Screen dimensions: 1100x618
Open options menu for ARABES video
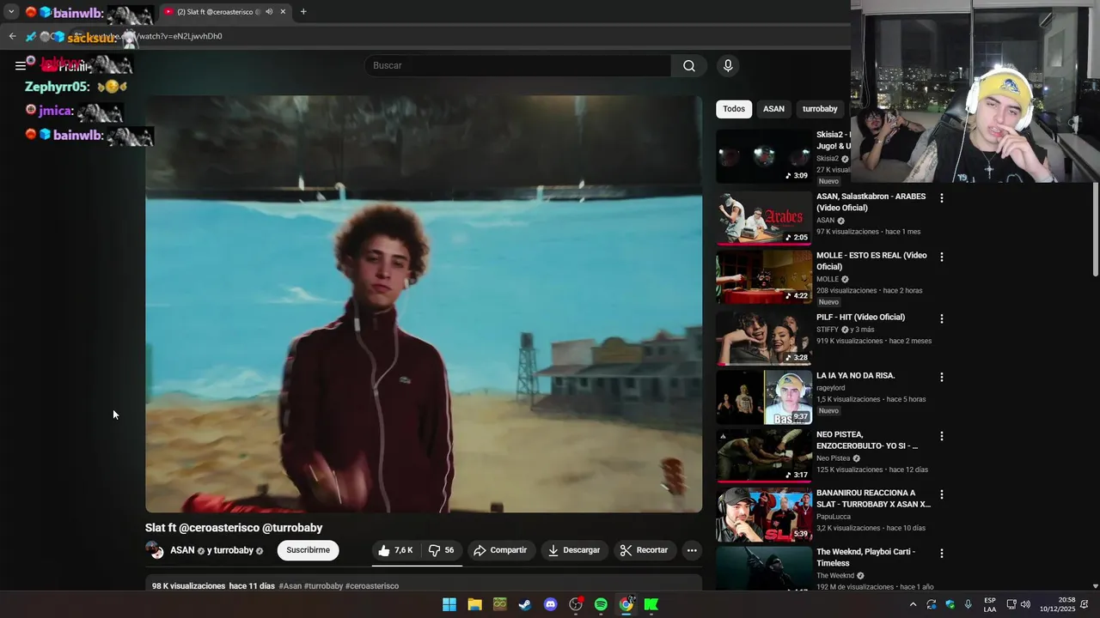(x=942, y=198)
